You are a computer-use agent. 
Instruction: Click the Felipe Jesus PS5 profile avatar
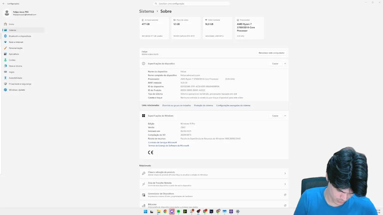[x=7, y=13]
